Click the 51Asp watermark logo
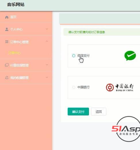Viewport: 140px width, 150px height. pos(127,129)
